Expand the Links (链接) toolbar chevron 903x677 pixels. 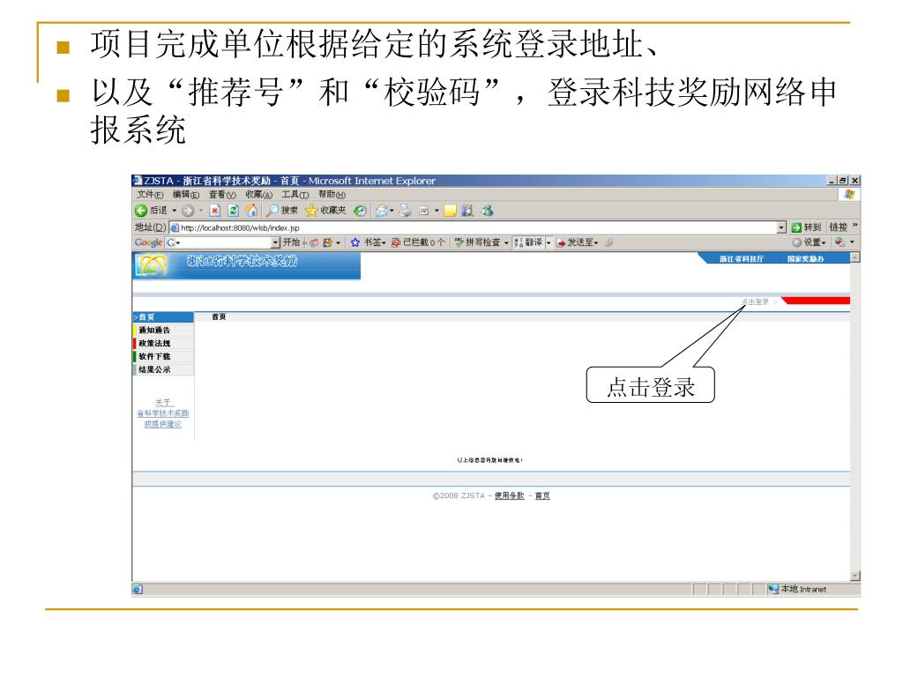[x=854, y=226]
